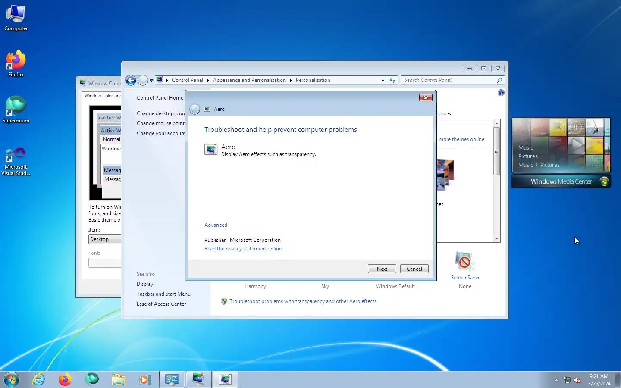Viewport: 621px width, 388px height.
Task: Close the Aero troubleshooter dialog
Action: [426, 98]
